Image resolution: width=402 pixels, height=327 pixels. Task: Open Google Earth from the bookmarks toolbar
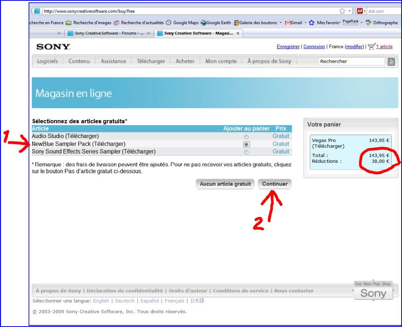(x=216, y=23)
